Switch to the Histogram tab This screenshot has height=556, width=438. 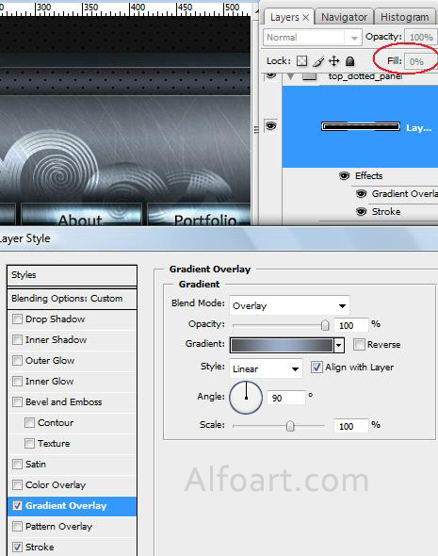pyautogui.click(x=404, y=17)
